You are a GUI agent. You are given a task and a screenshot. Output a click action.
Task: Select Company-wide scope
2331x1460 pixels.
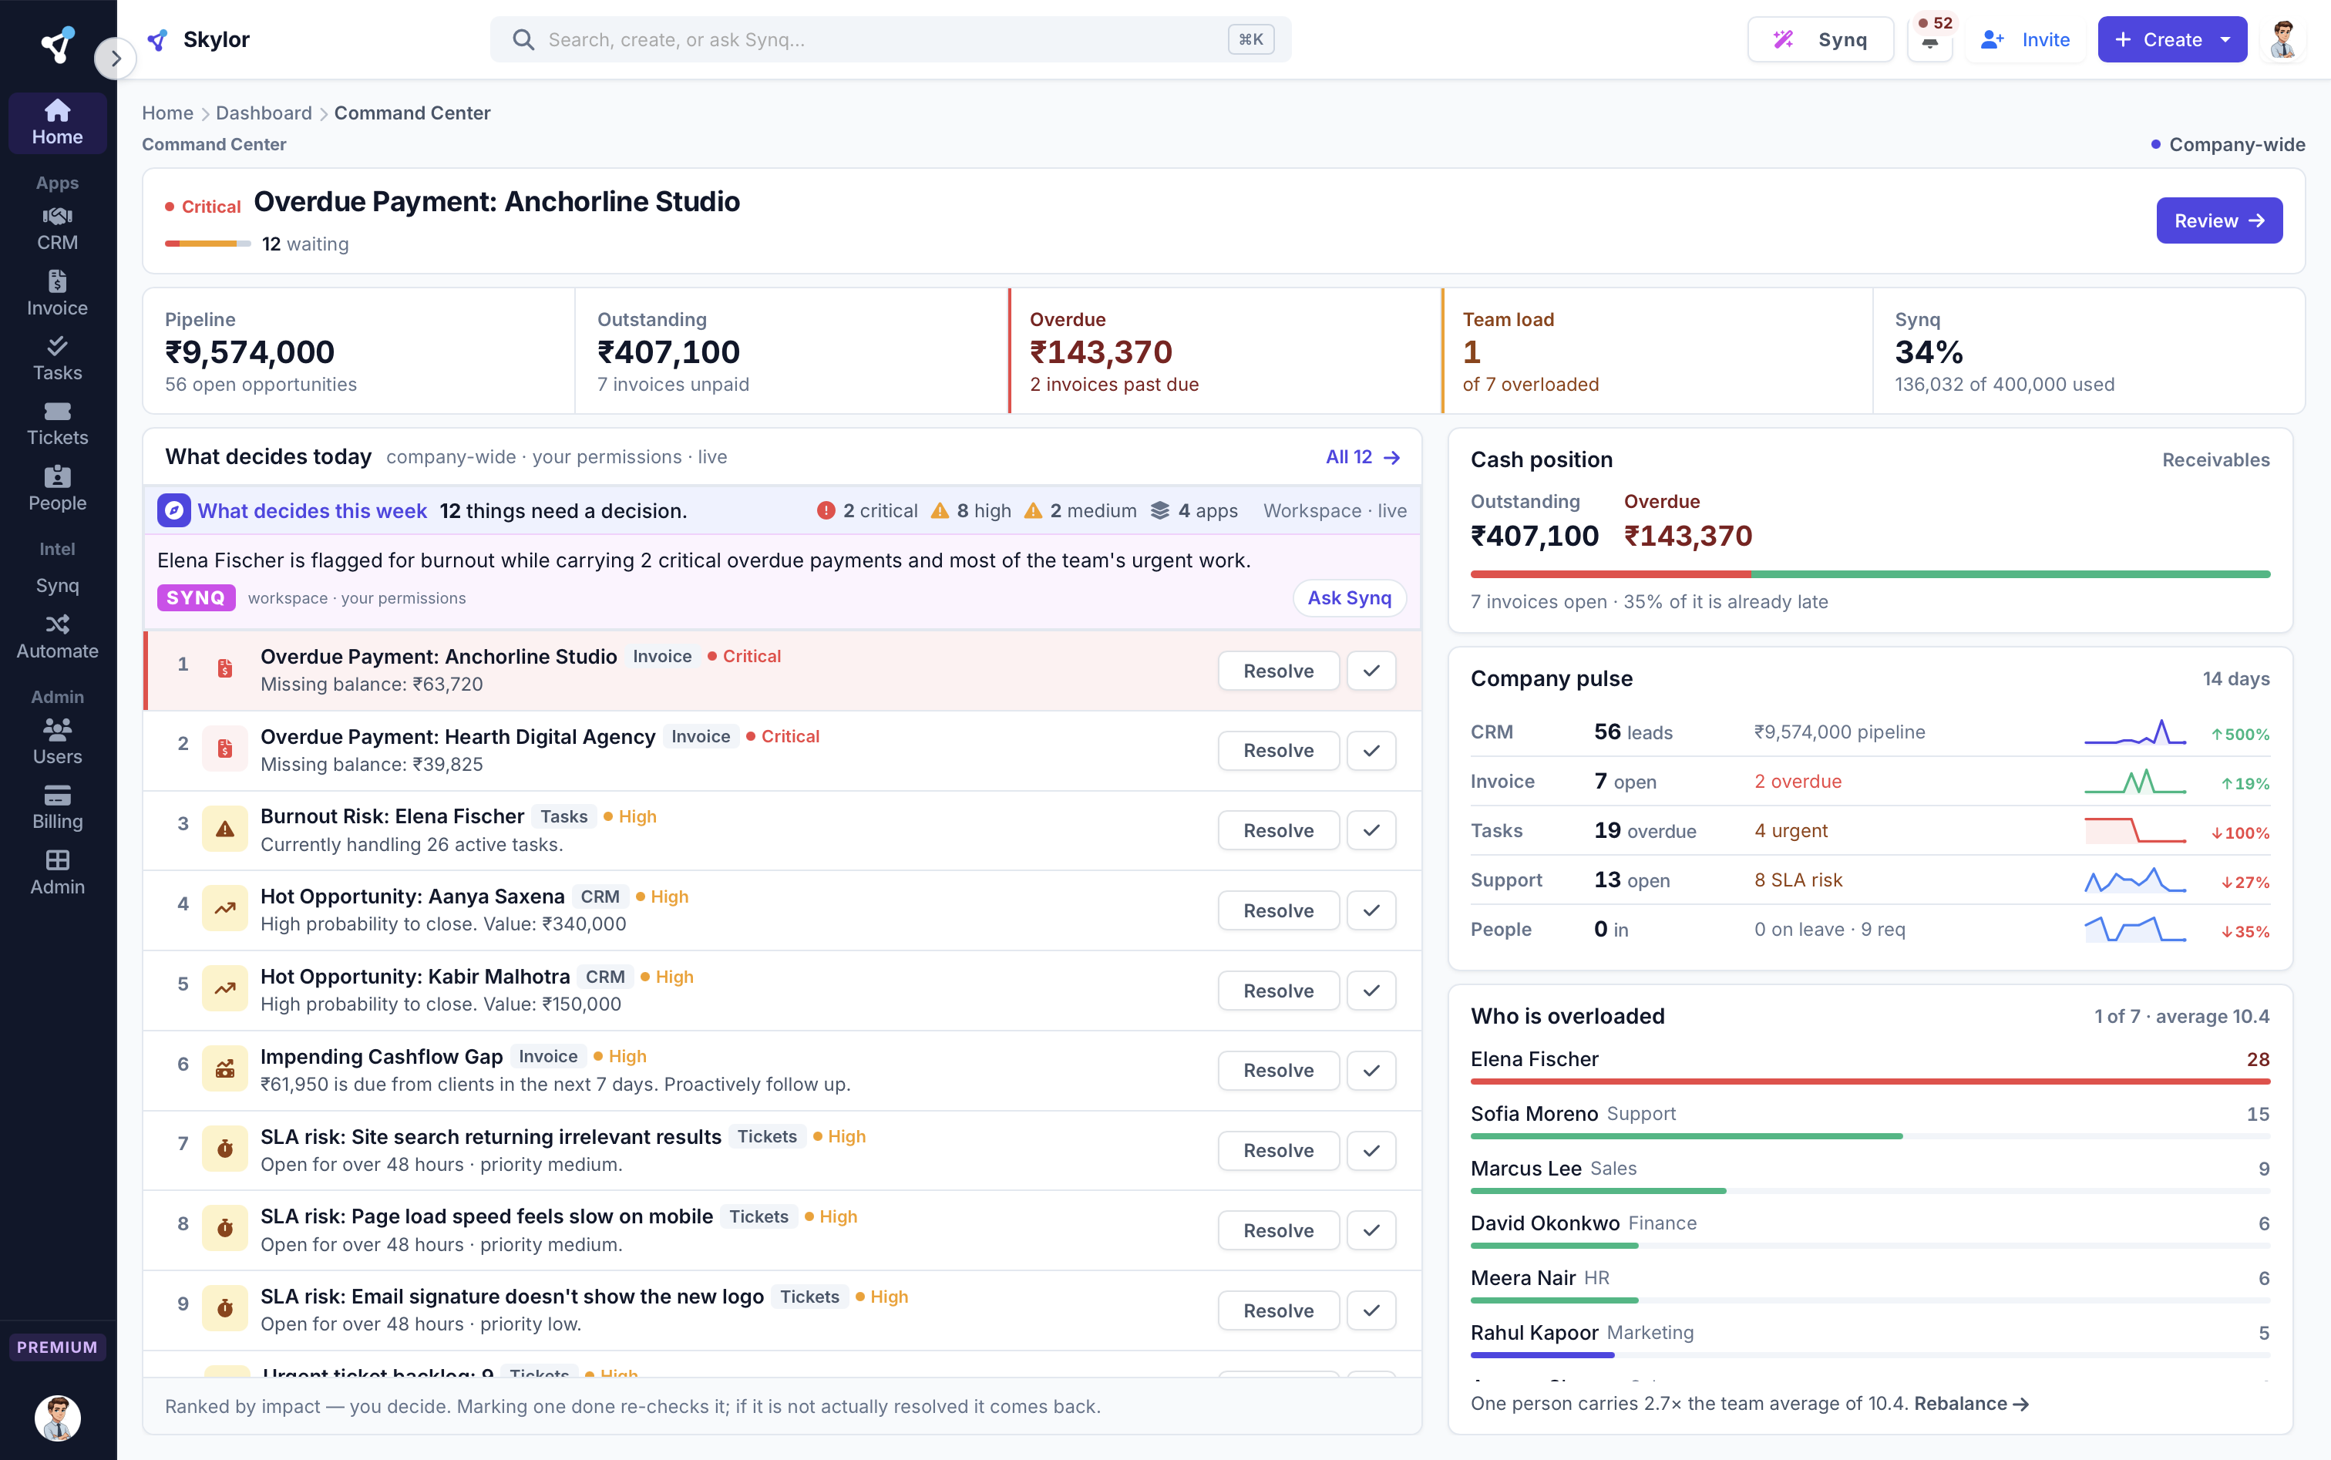pyautogui.click(x=2228, y=144)
